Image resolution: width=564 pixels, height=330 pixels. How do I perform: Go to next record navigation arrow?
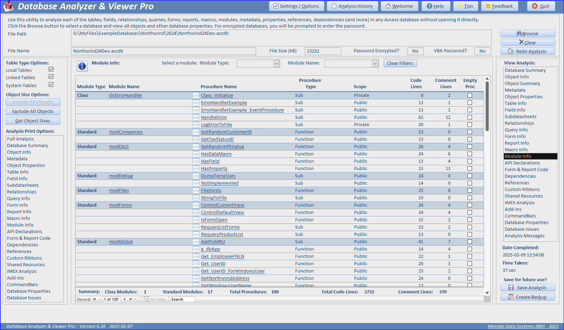tap(125, 299)
